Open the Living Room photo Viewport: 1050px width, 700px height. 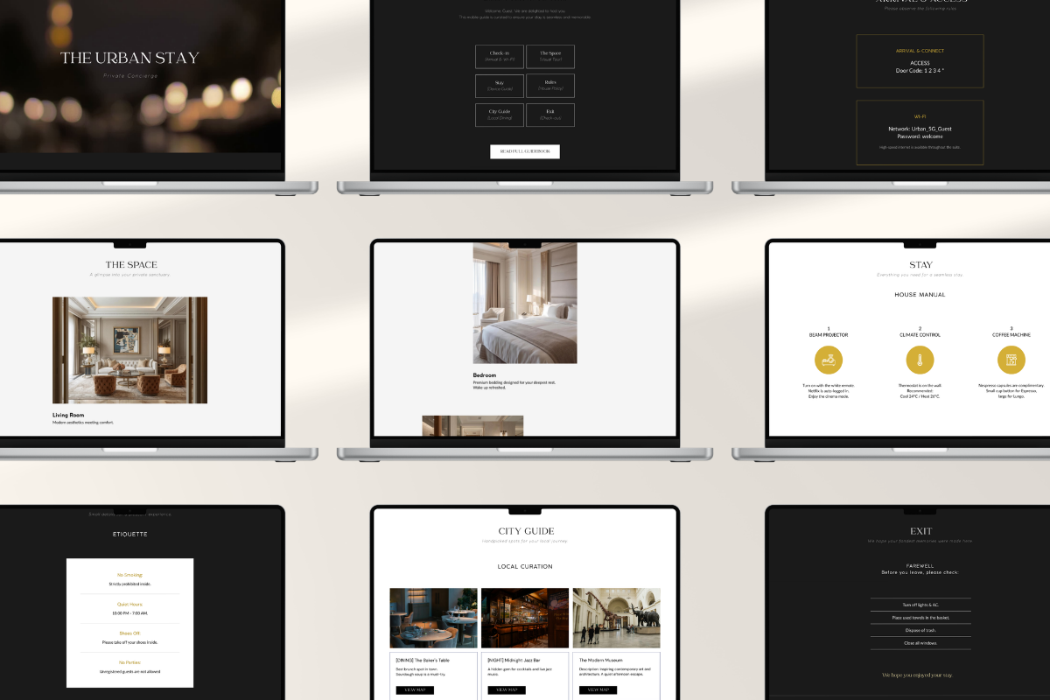click(129, 350)
